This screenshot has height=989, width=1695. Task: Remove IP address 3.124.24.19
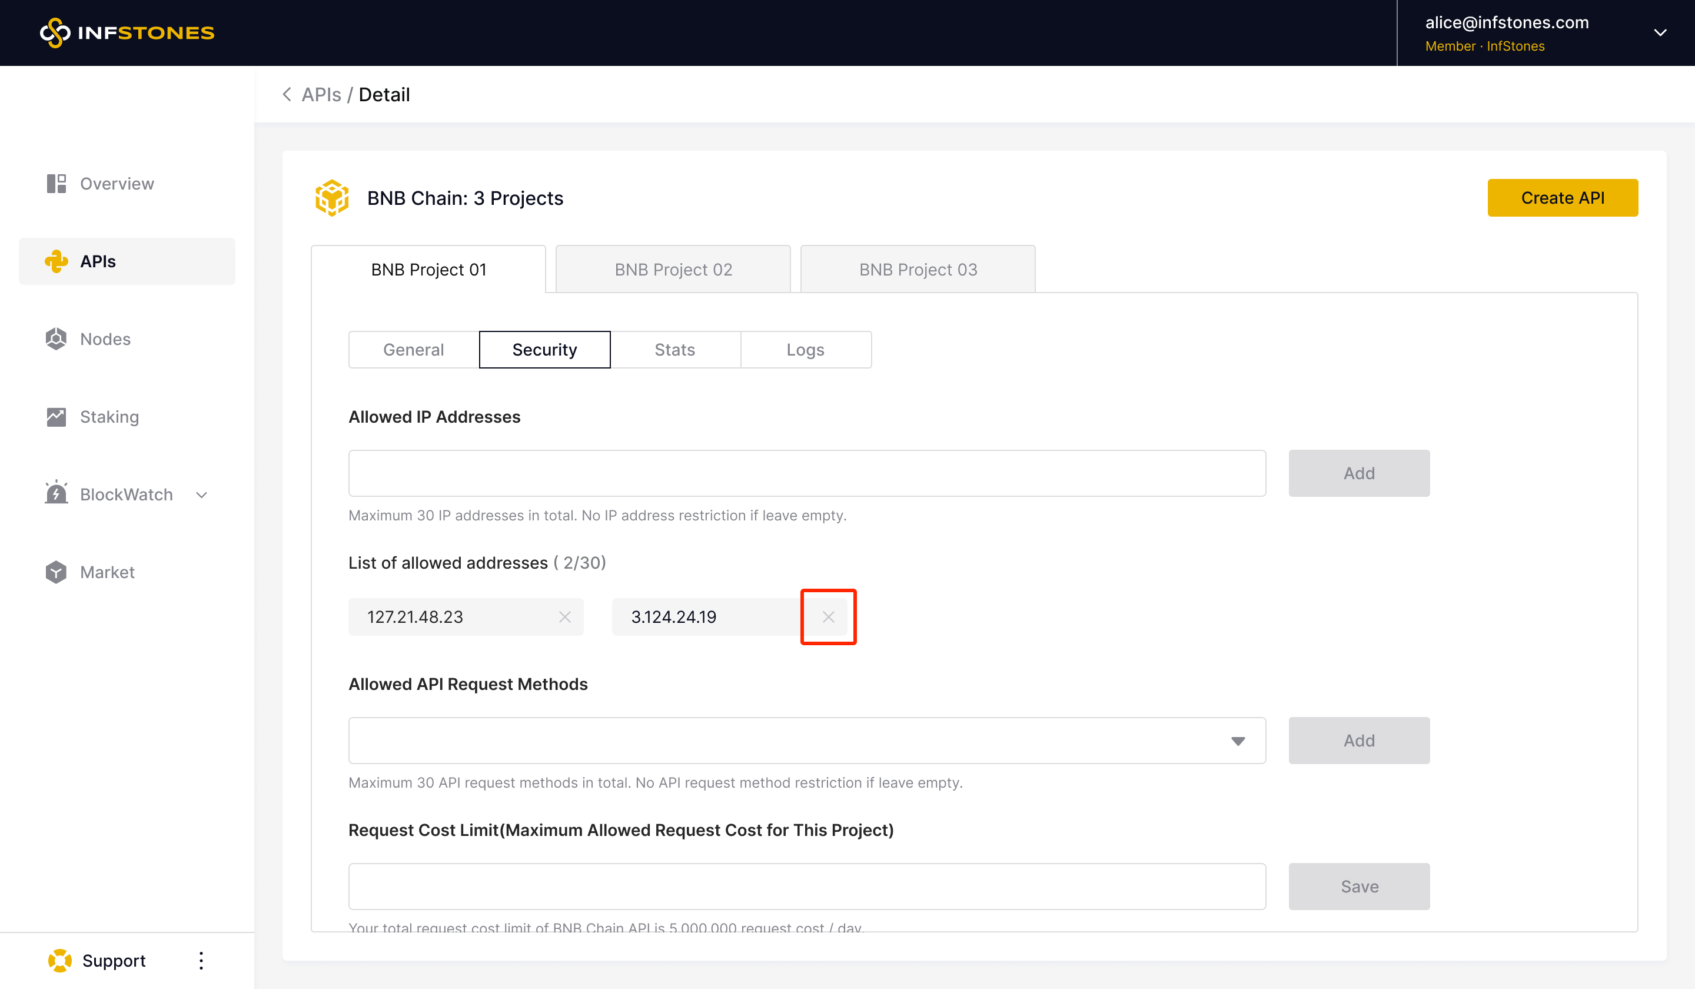(828, 617)
